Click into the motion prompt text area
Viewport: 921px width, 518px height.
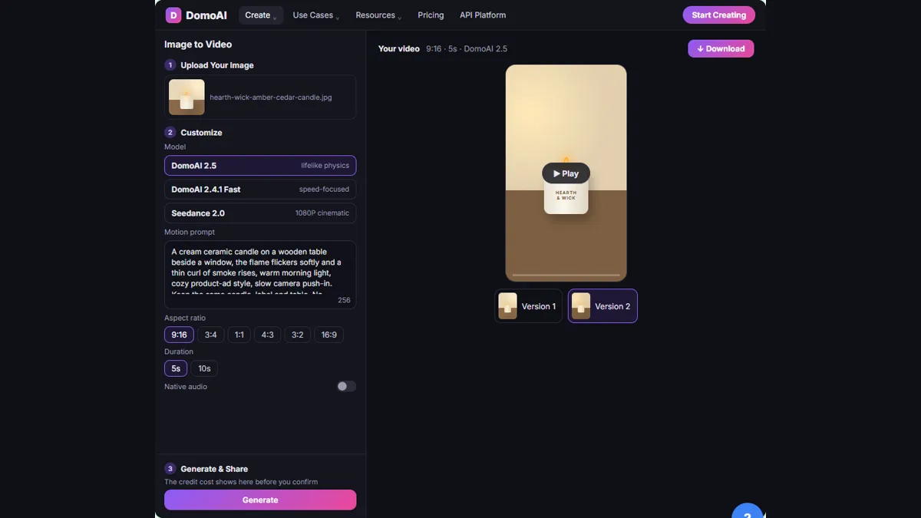pyautogui.click(x=260, y=275)
